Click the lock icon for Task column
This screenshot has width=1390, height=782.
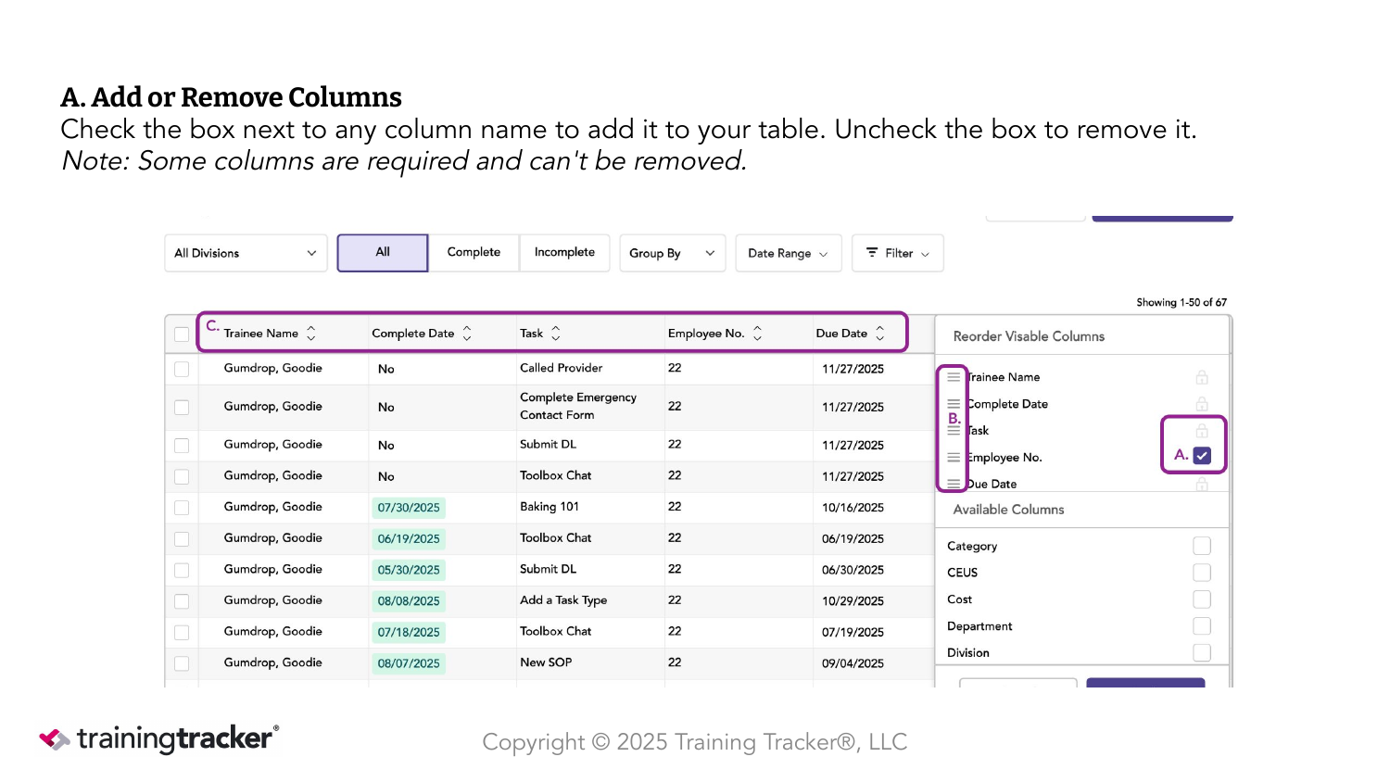[1202, 431]
